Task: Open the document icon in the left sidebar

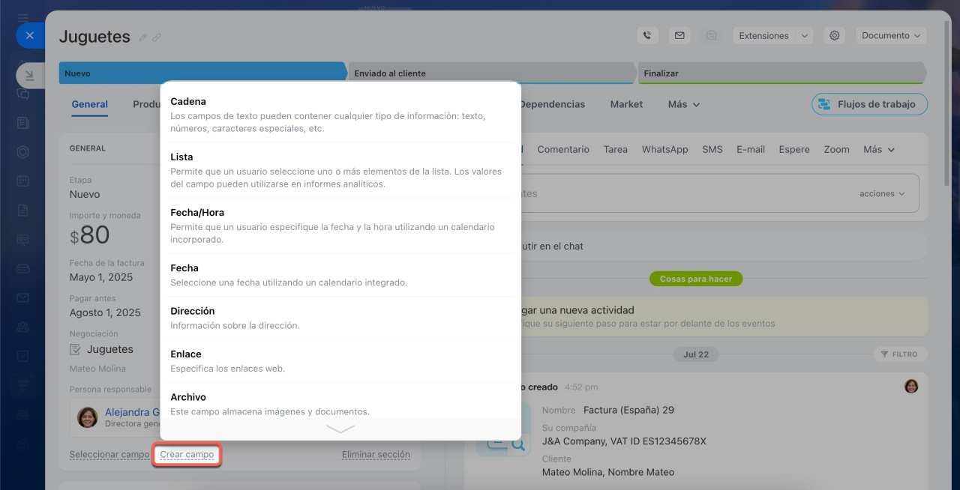Action: coord(23,210)
